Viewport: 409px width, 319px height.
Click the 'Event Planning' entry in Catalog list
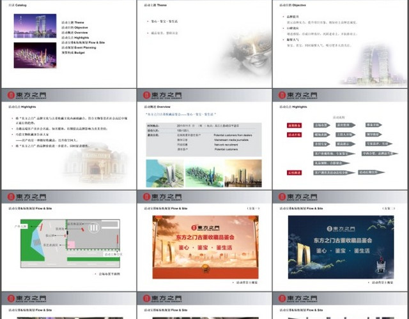[79, 48]
